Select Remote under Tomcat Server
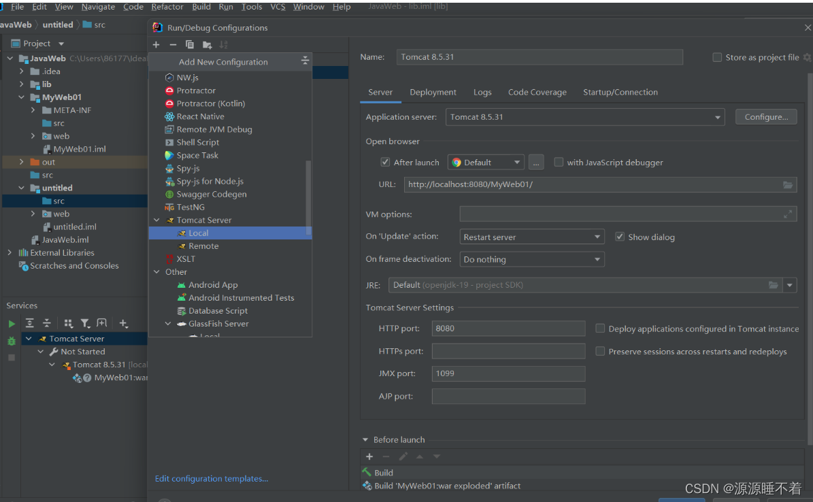Image resolution: width=813 pixels, height=502 pixels. pos(203,246)
